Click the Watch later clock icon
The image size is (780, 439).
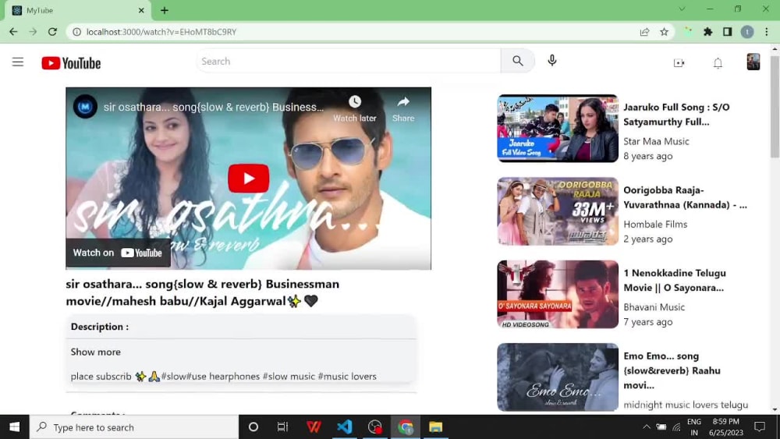click(x=355, y=102)
